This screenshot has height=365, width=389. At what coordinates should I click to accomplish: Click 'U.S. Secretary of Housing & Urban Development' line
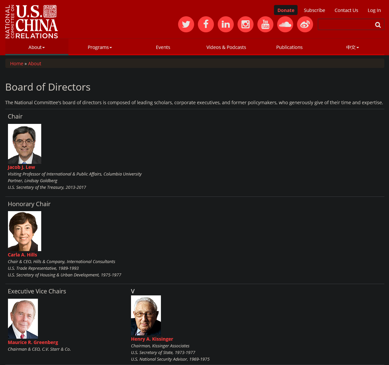click(65, 275)
